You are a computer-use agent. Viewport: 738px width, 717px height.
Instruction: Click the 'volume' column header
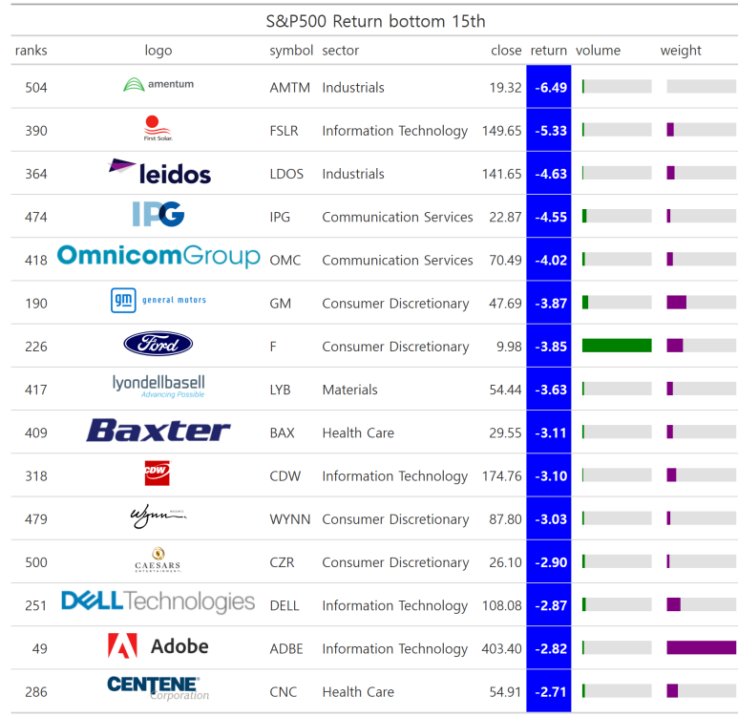[x=598, y=51]
